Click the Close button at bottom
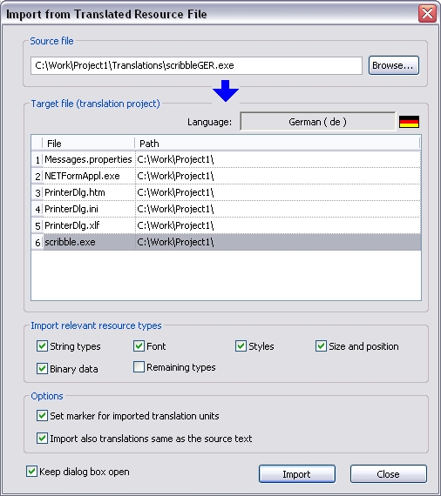The image size is (441, 496). tap(389, 474)
